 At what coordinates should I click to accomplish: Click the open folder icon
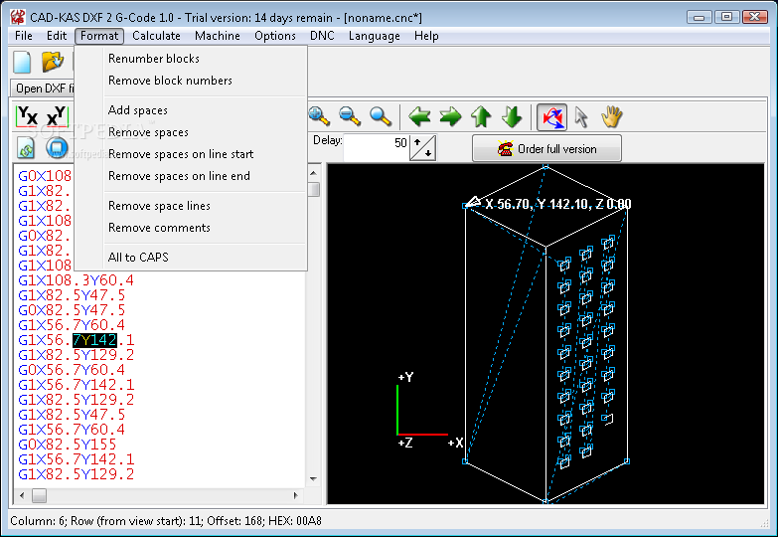click(53, 62)
